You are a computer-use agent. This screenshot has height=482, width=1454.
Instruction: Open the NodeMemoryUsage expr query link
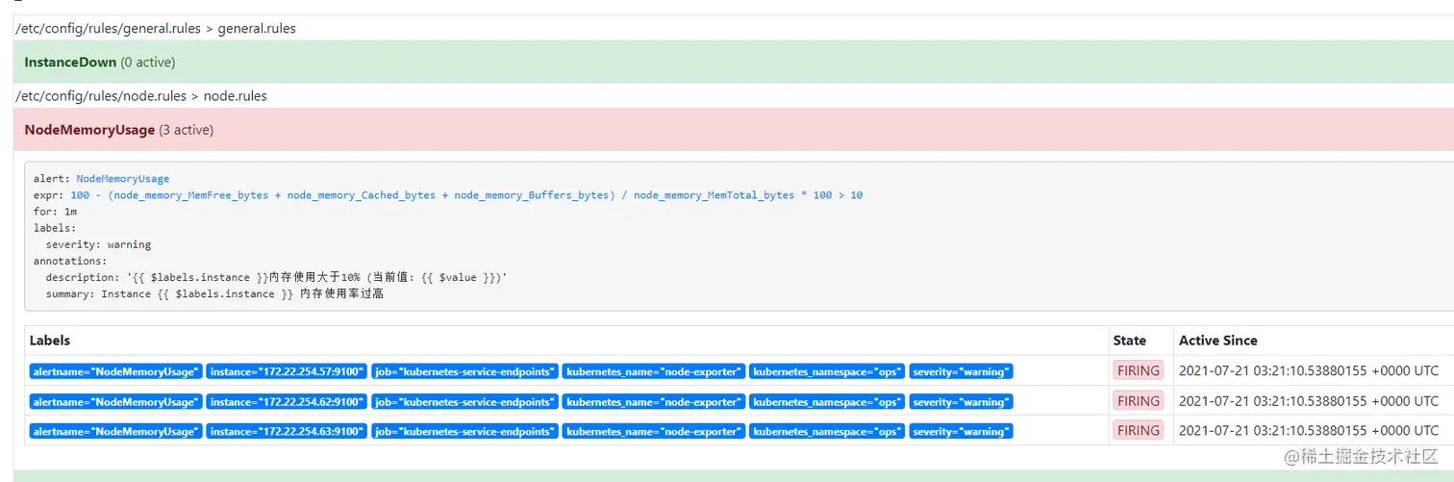[x=466, y=195]
